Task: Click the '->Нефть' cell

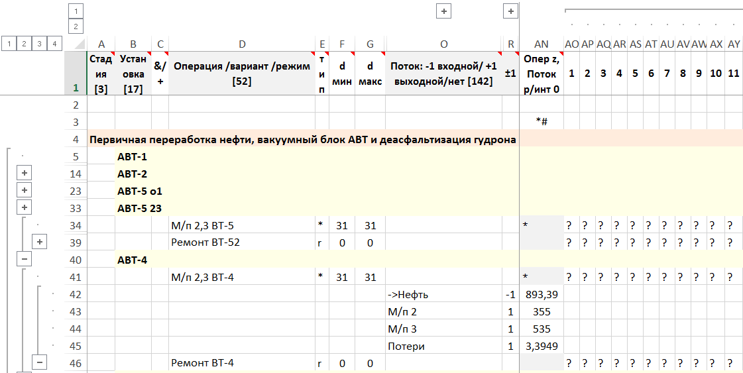Action: tap(443, 294)
